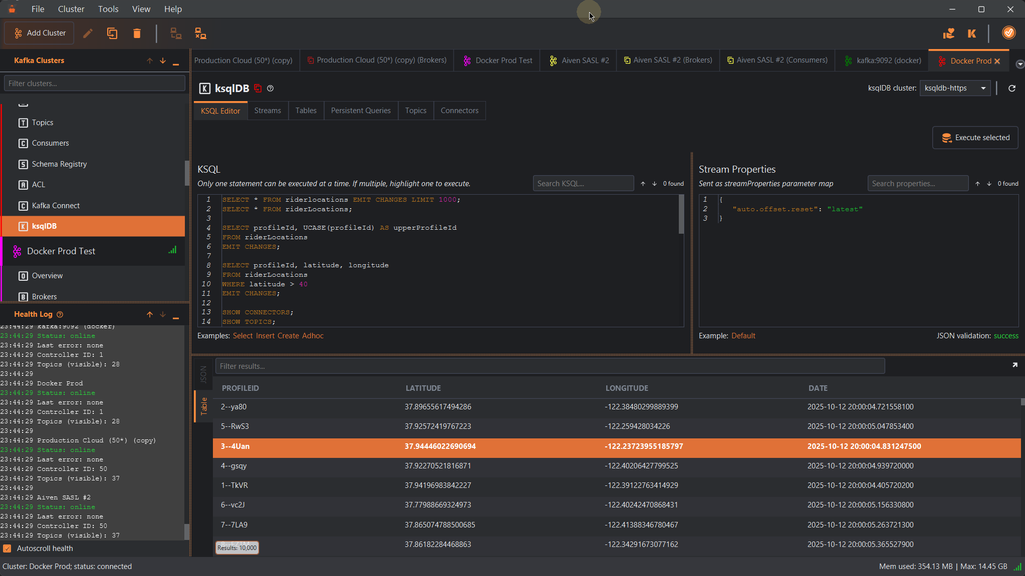
Task: Click the orange checkmark icon in toolbar
Action: [x=1008, y=33]
